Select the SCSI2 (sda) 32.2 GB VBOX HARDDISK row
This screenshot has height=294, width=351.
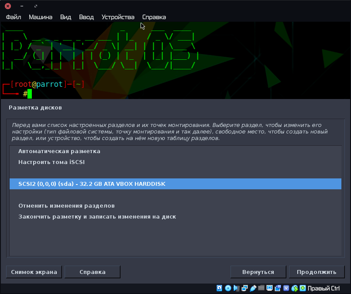(x=175, y=184)
